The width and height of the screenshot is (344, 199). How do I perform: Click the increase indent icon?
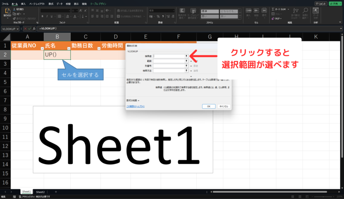(112, 16)
